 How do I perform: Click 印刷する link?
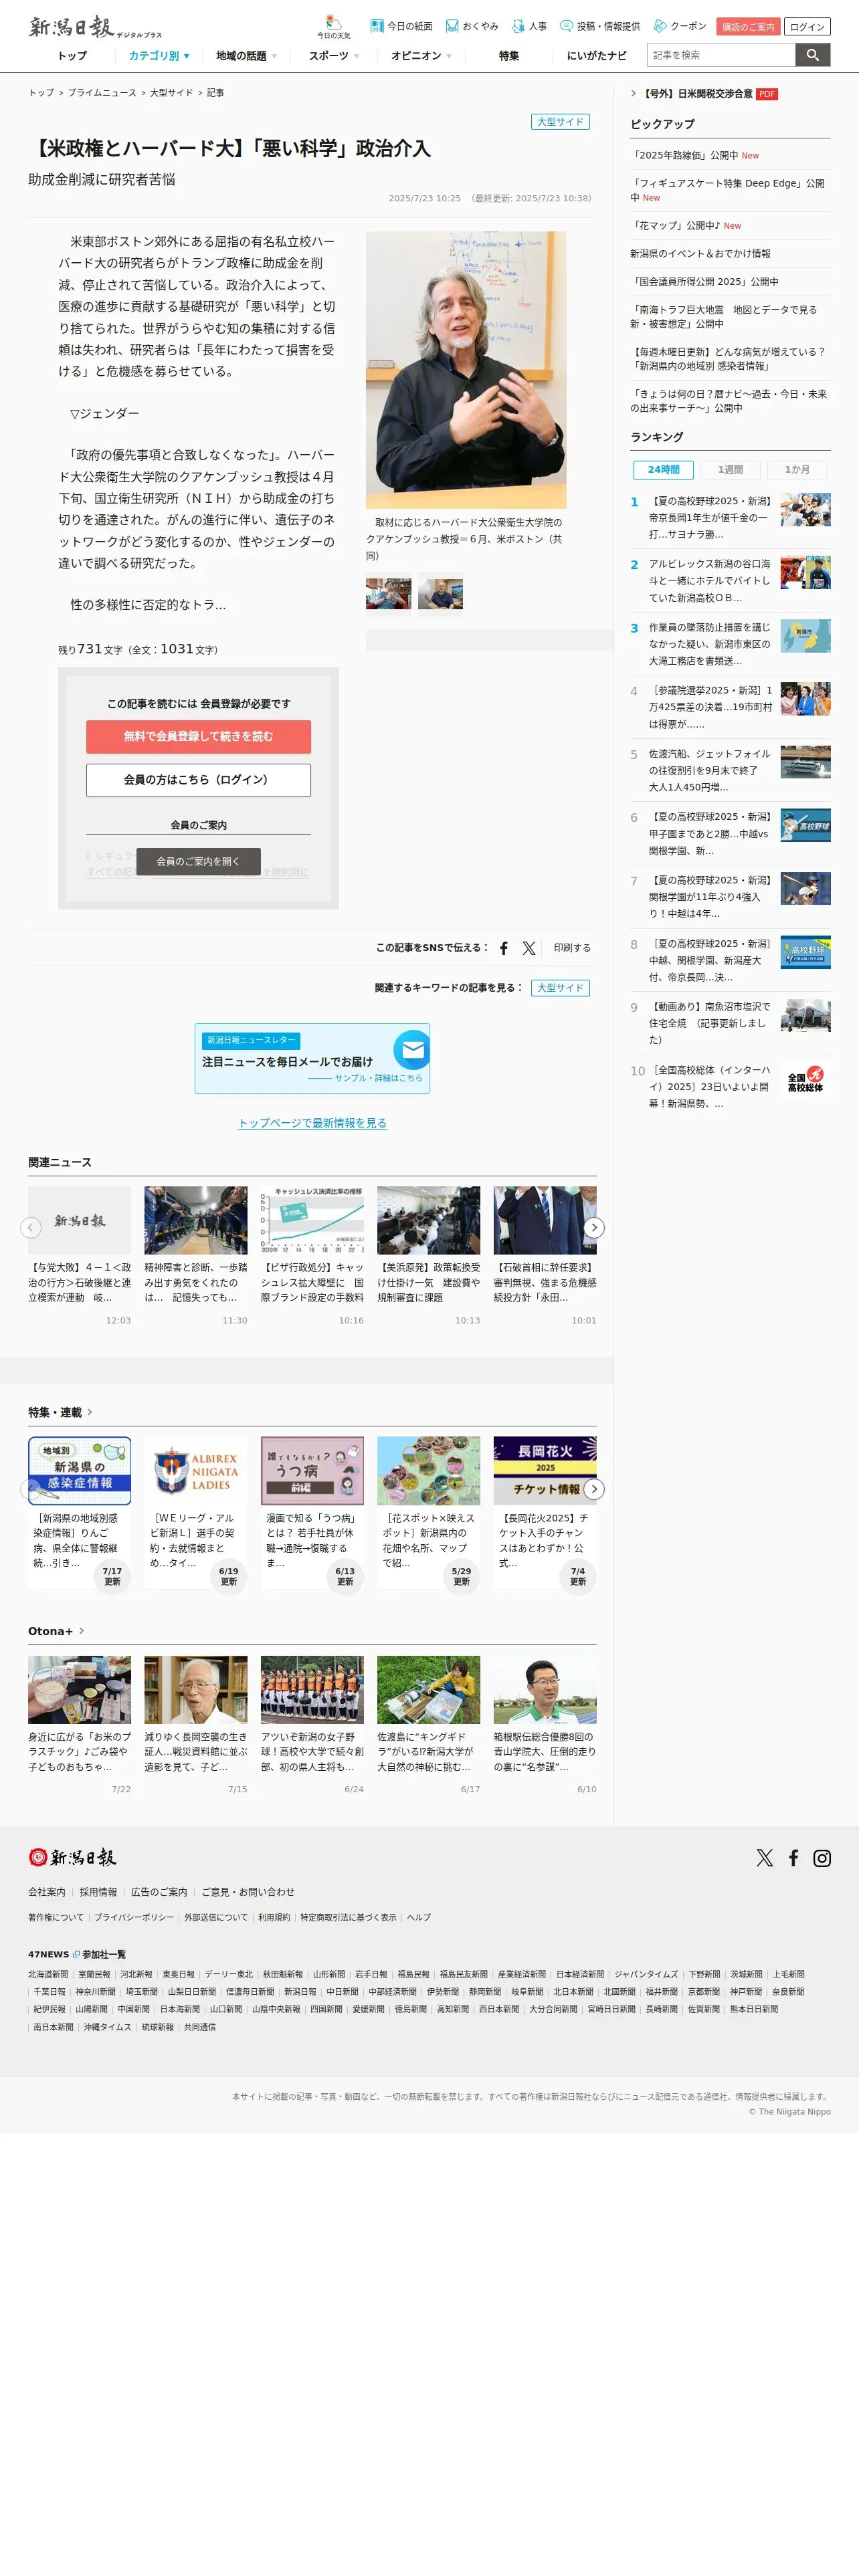pos(572,948)
